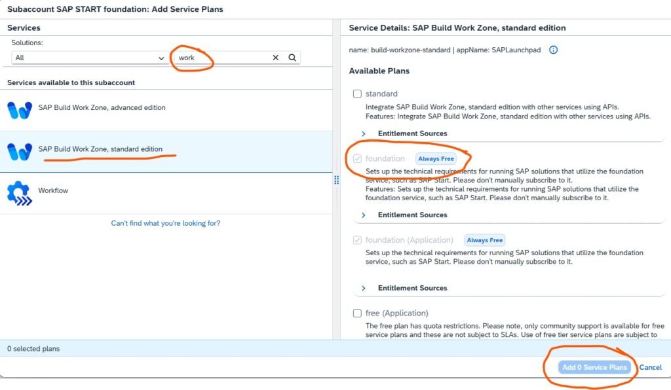Click the panel splitter grip handle
This screenshot has height=390, width=671.
(337, 180)
